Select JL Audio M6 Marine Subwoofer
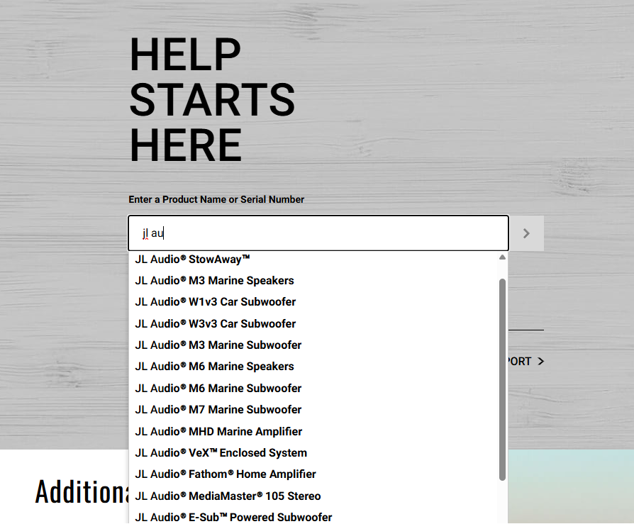Image resolution: width=634 pixels, height=524 pixels. [218, 389]
